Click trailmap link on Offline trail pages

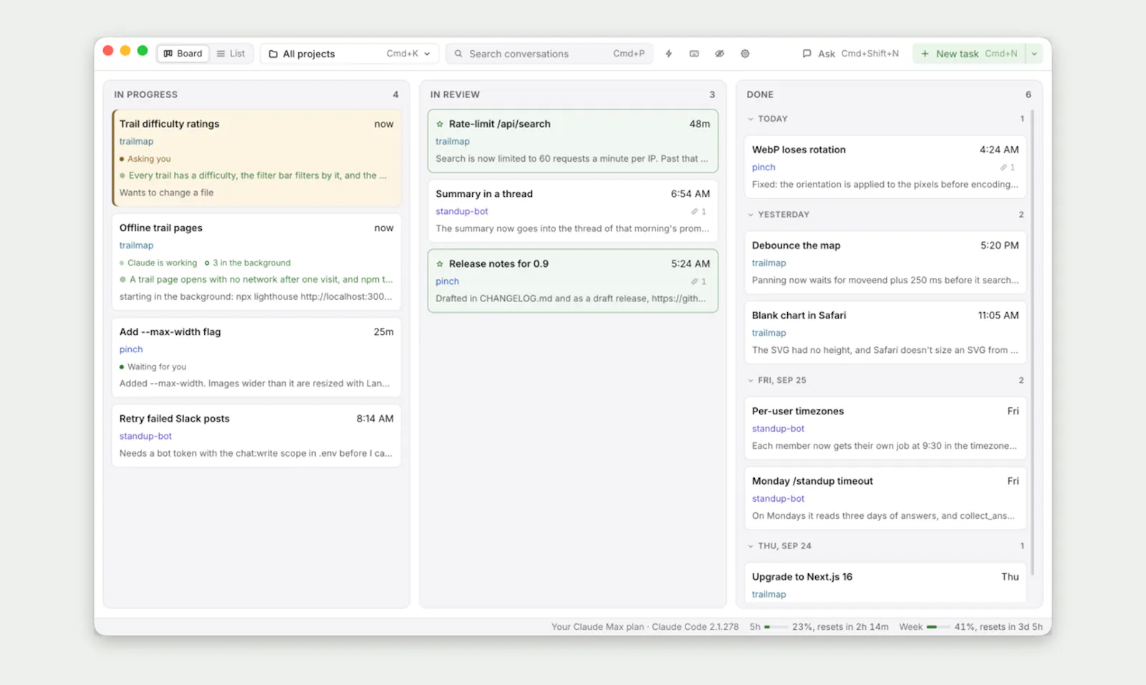pyautogui.click(x=136, y=246)
